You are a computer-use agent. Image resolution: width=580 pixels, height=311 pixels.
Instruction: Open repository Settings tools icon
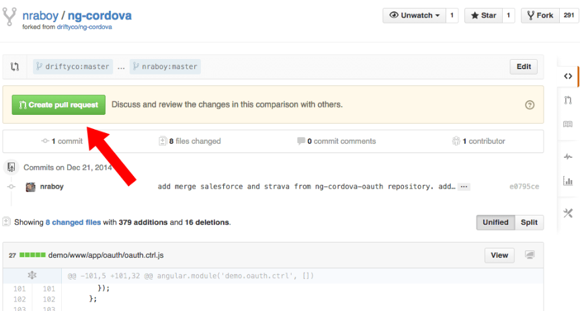568,213
